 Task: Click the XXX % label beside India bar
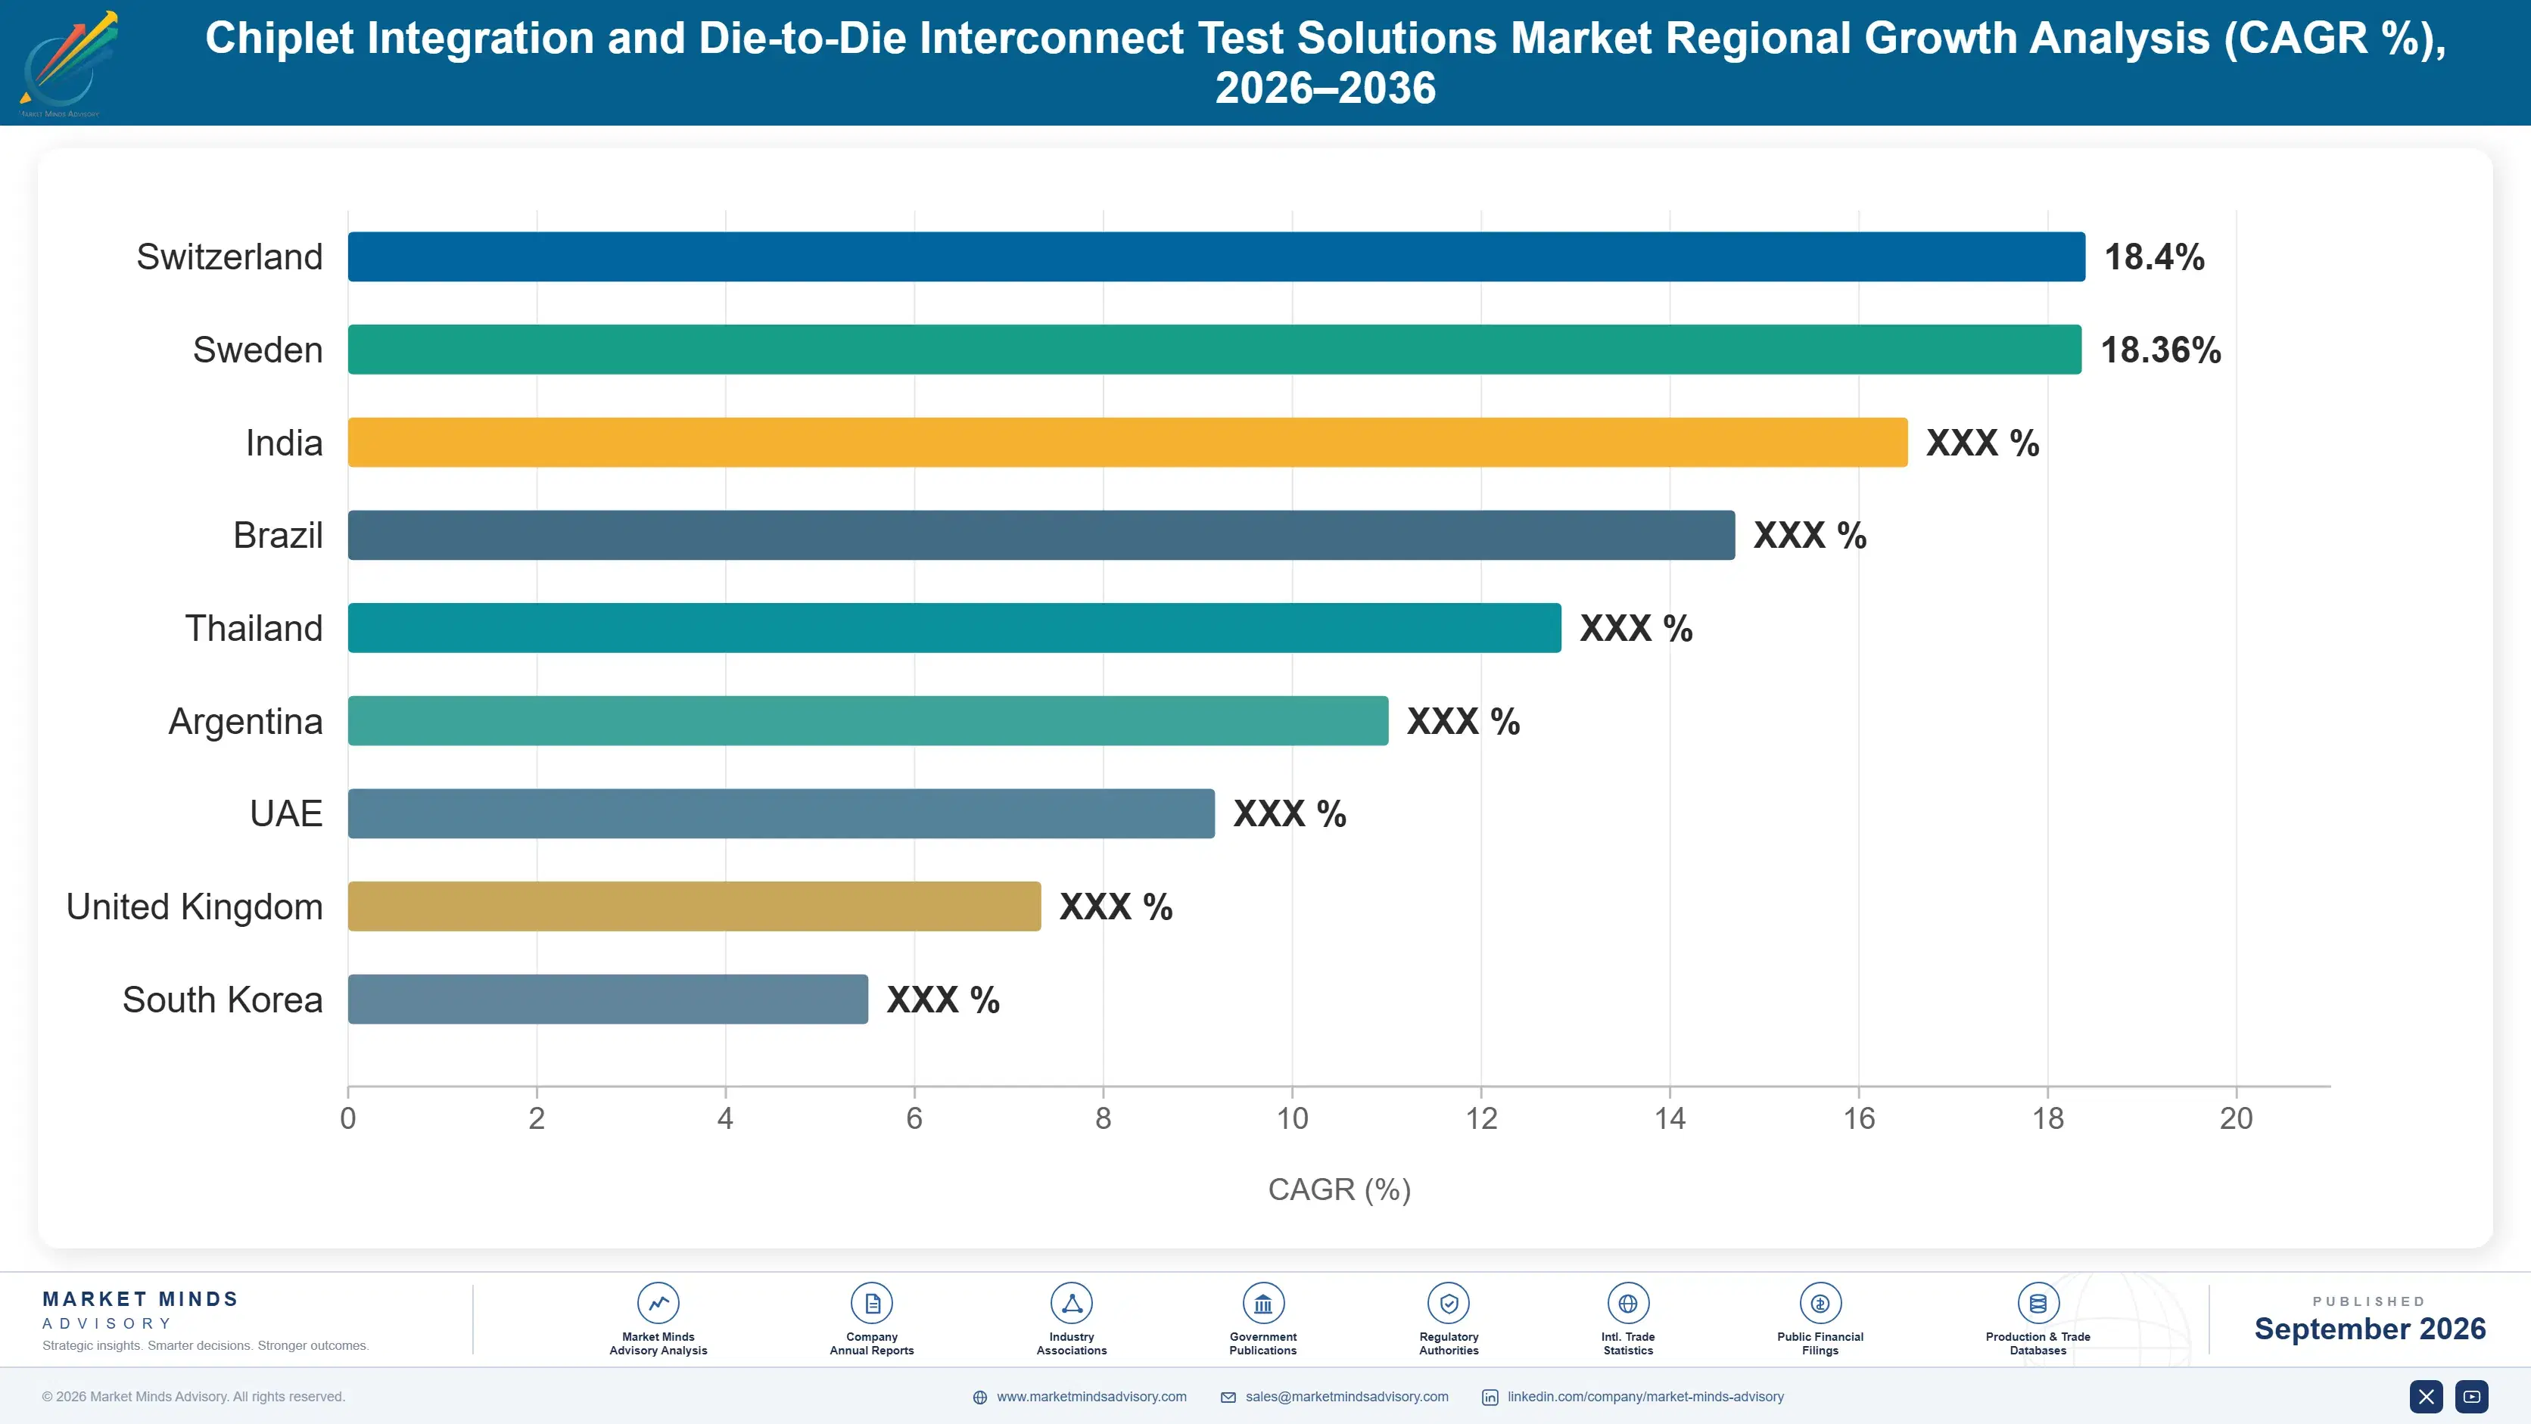(1983, 443)
